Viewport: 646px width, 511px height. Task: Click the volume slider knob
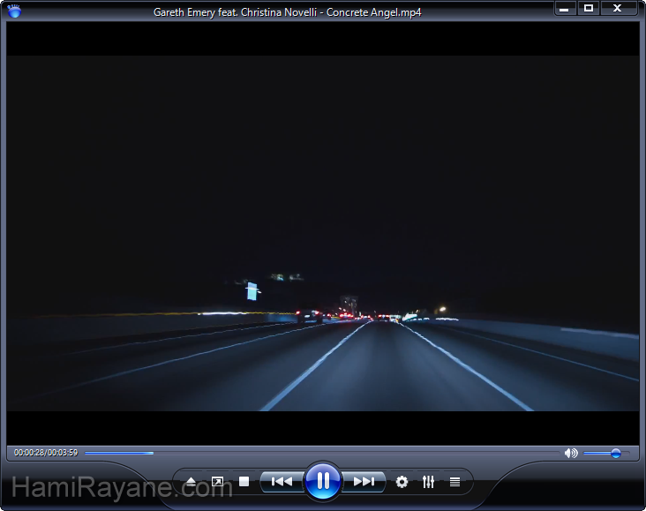coord(616,454)
